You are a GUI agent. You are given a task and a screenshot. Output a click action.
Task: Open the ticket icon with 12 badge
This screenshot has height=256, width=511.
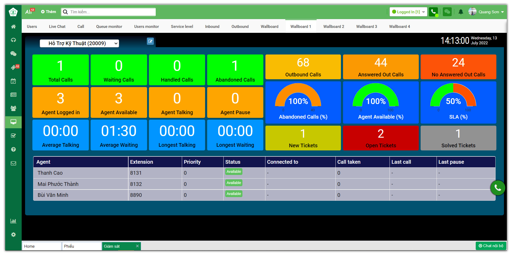(14, 67)
